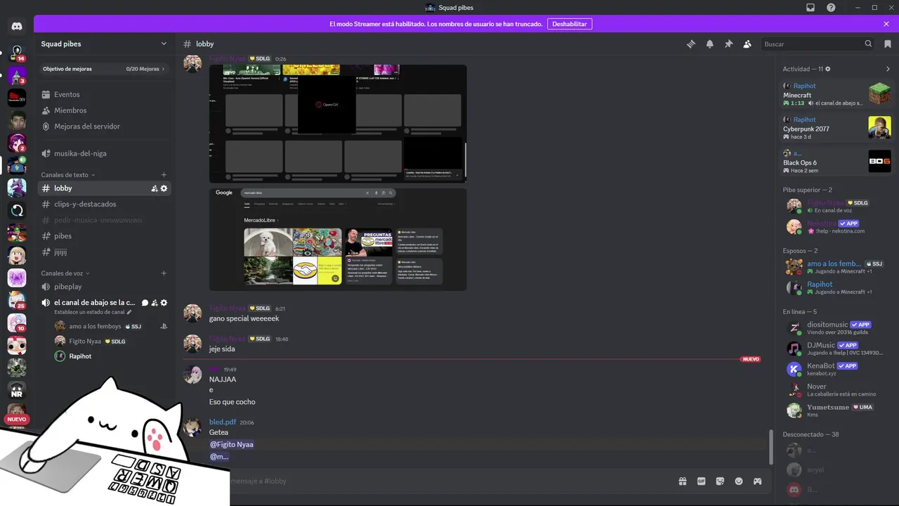Close the Streamer mode banner
This screenshot has width=899, height=506.
point(886,24)
